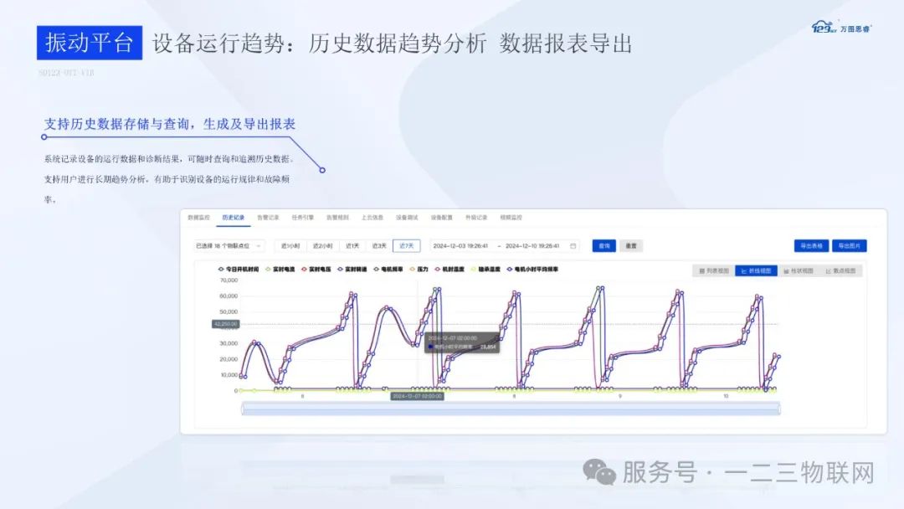This screenshot has height=509, width=904.
Task: Click the left handle of zoom slider
Action: coord(242,409)
